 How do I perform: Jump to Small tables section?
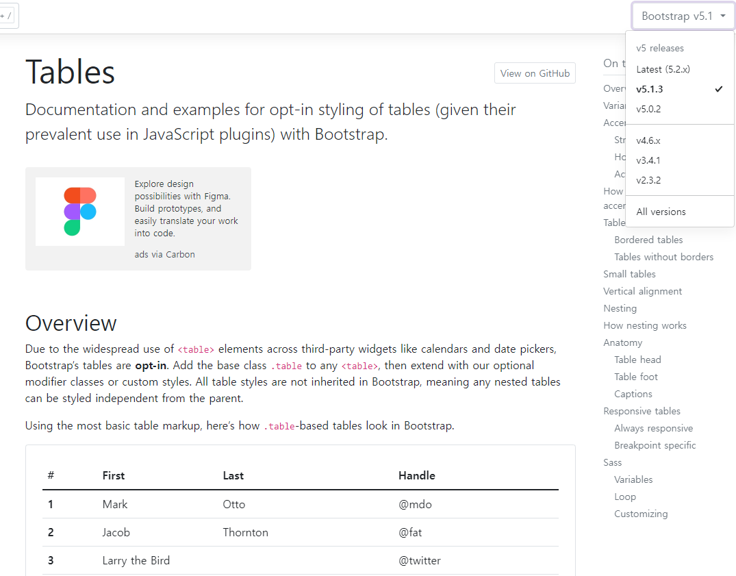click(629, 274)
